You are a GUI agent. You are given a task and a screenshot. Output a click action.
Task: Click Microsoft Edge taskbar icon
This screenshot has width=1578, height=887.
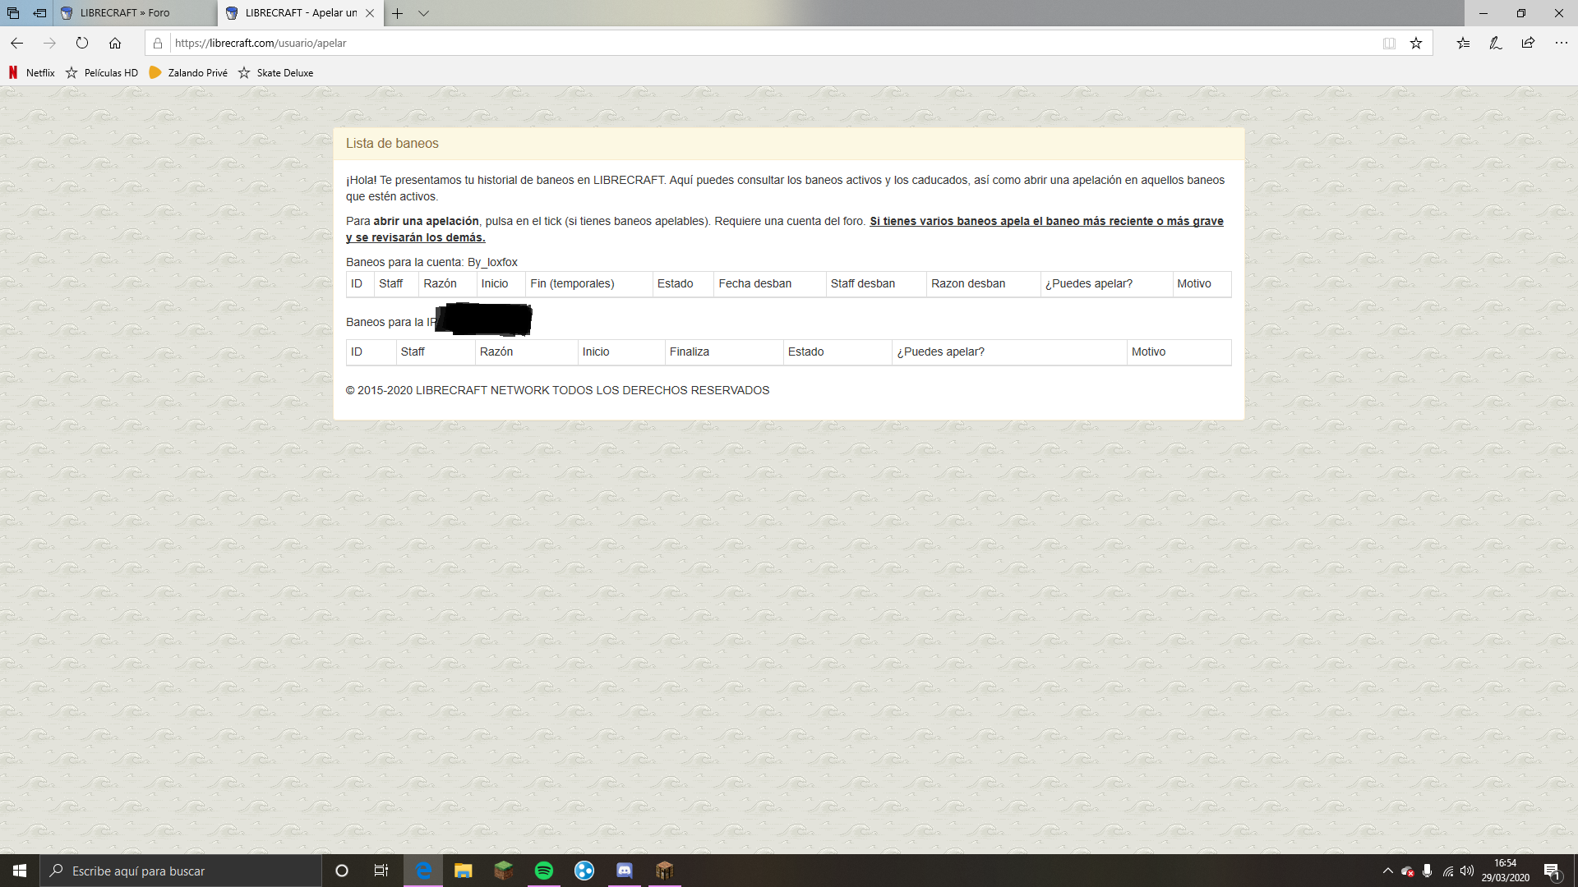coord(423,871)
